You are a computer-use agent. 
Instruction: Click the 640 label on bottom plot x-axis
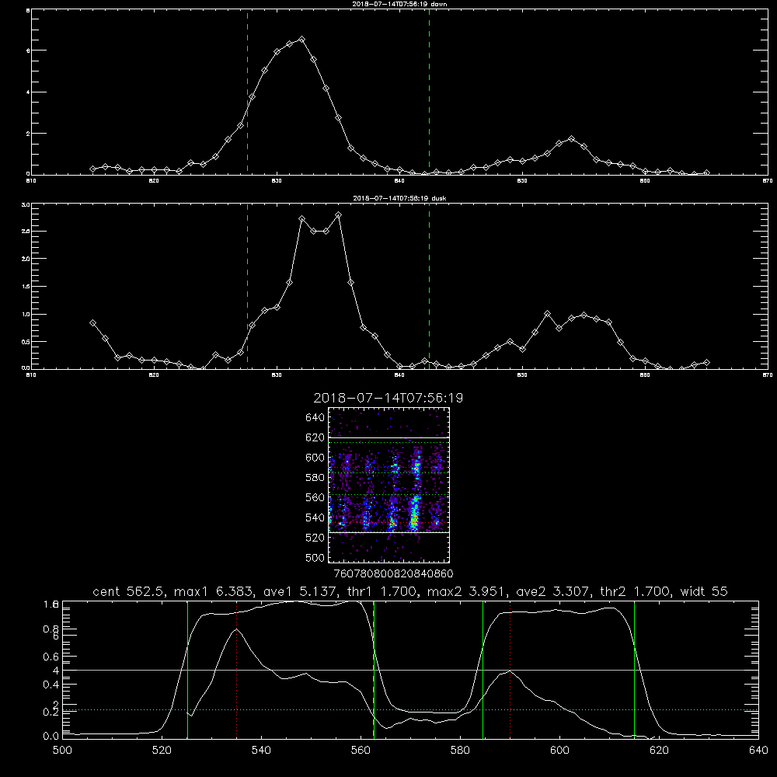tap(758, 751)
